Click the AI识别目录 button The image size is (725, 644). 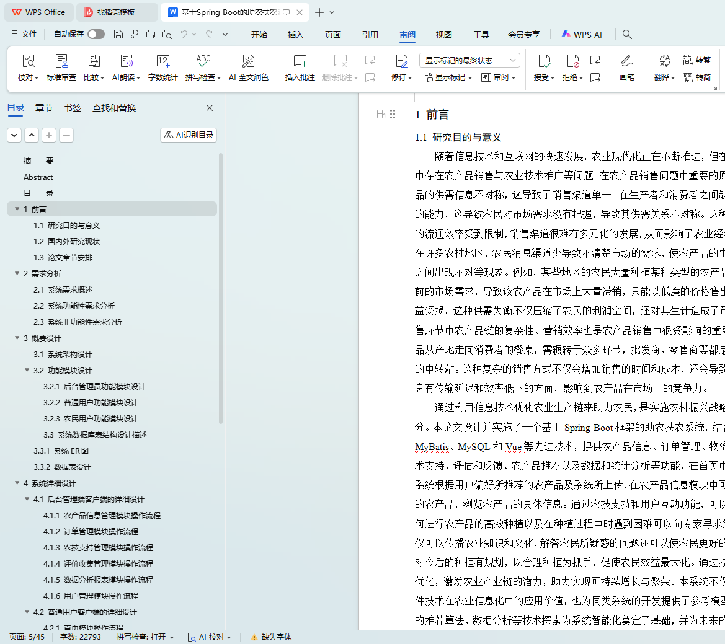tap(189, 135)
